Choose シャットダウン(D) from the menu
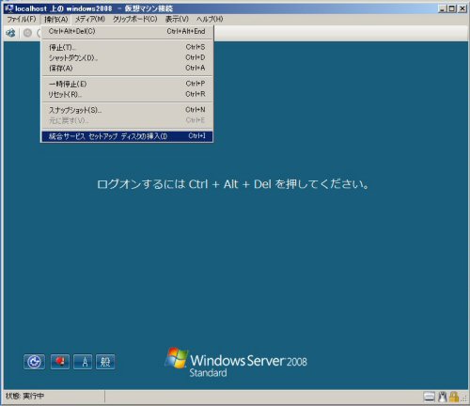470x406 pixels. tap(127, 57)
